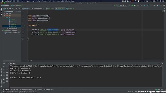Click the main() breadcrumb below editor
This screenshot has width=166, height=93.
click(x=30, y=61)
